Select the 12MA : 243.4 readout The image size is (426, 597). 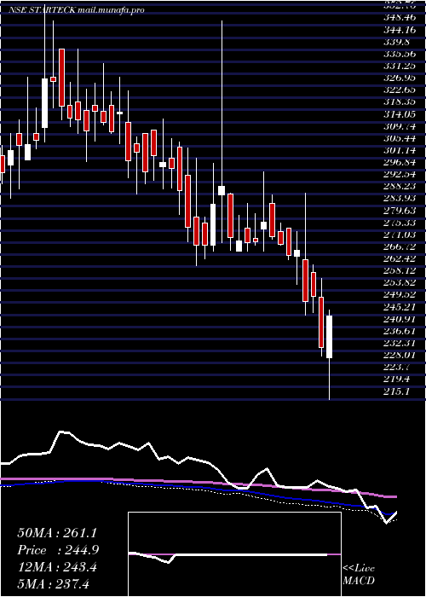(57, 567)
